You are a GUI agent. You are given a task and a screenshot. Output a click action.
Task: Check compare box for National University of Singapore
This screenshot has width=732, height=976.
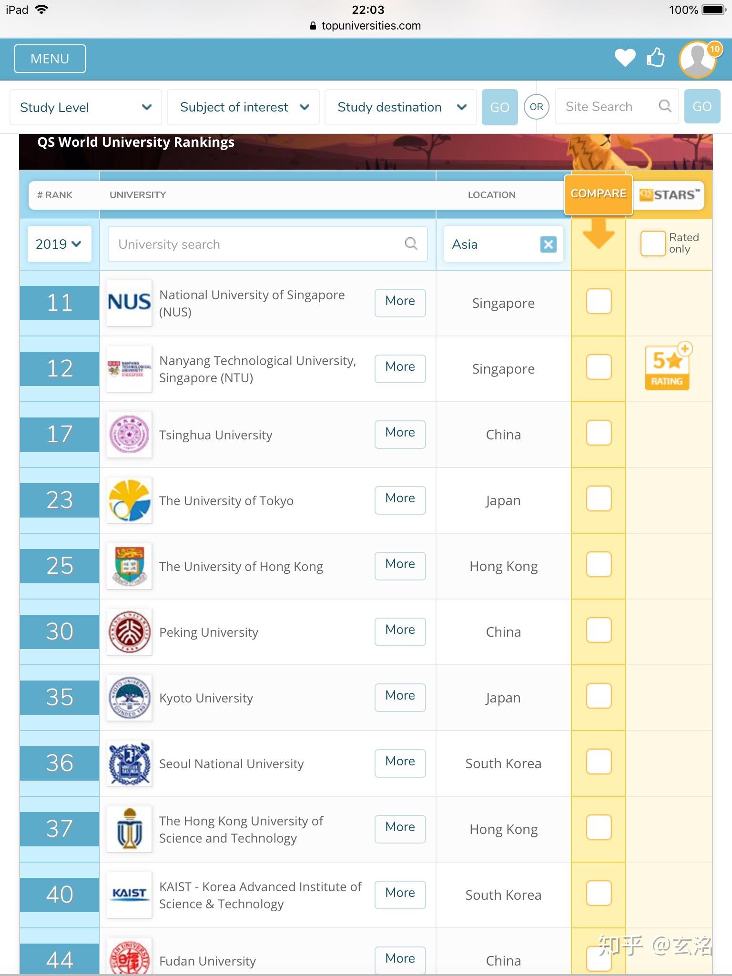click(599, 301)
